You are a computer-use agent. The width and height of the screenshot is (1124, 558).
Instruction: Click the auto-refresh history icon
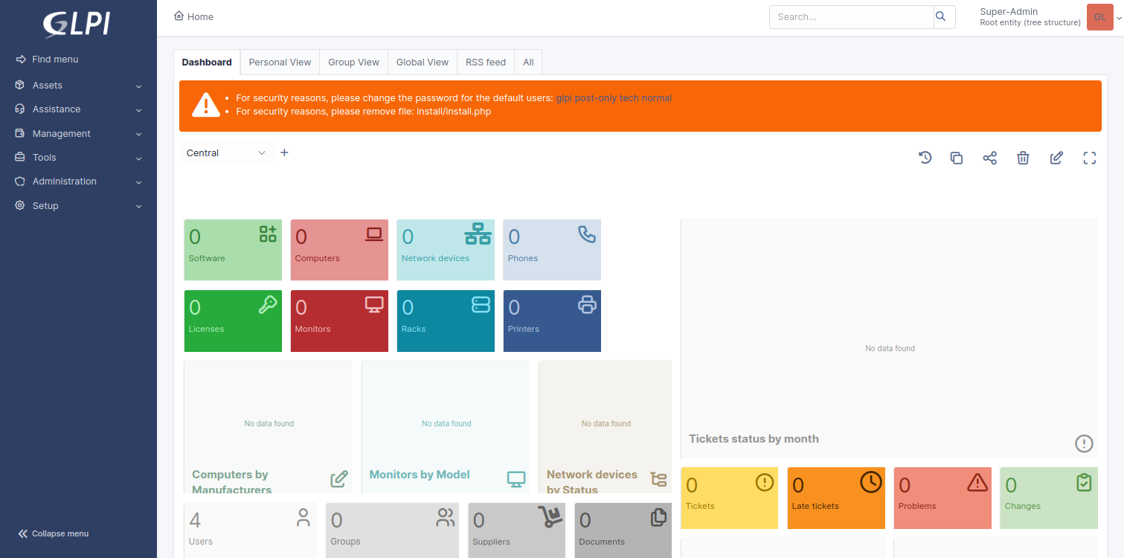pyautogui.click(x=925, y=158)
